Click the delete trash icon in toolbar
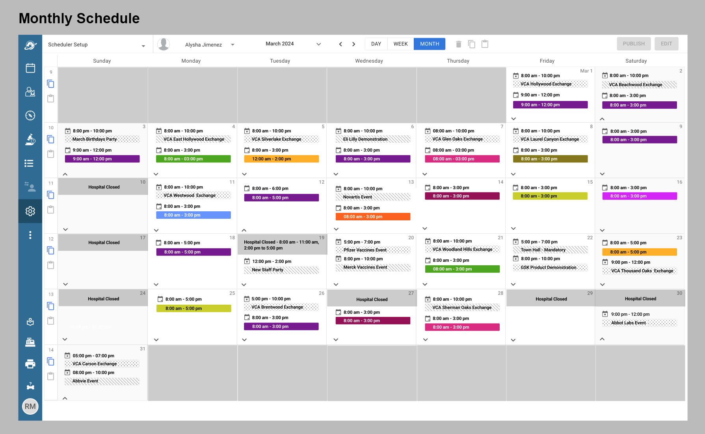This screenshot has height=434, width=705. click(458, 44)
